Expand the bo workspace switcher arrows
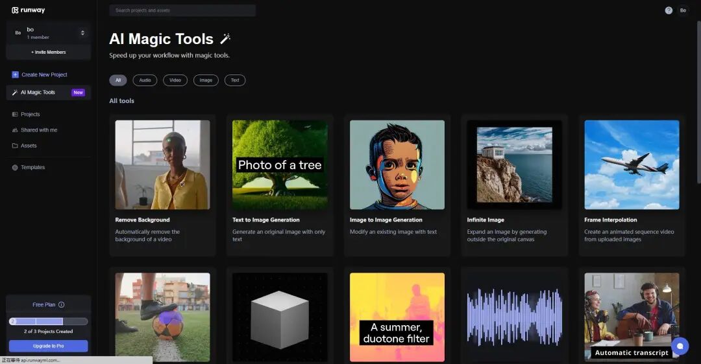701x364 pixels. [x=82, y=32]
